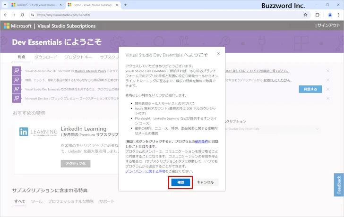Open このブログ投稿をご覧ください link
Viewport: 344px width, 217px height.
(x=268, y=71)
